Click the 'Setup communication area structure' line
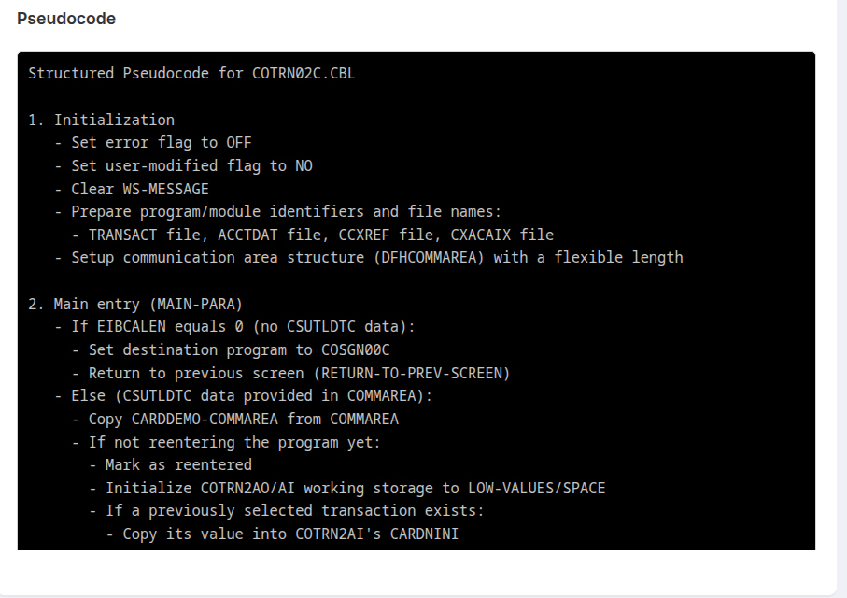 click(x=376, y=257)
